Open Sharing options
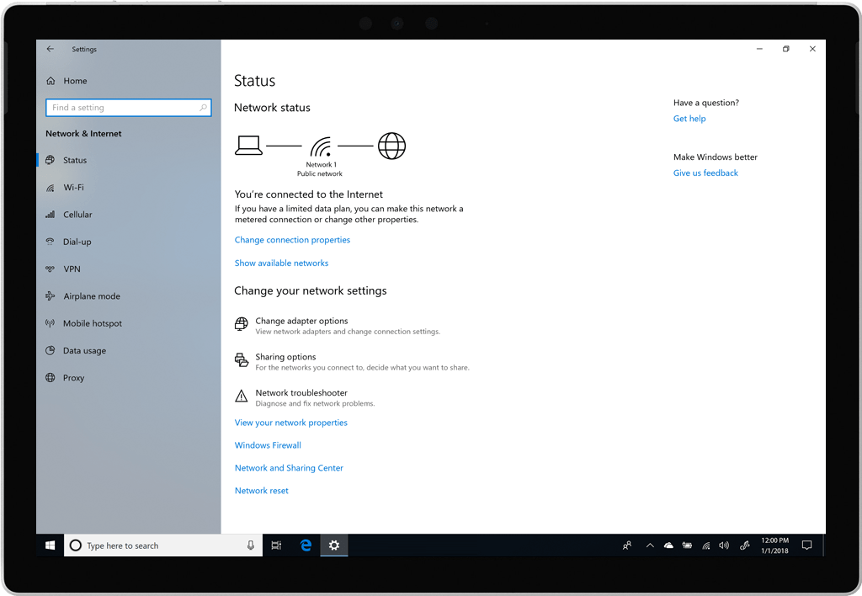The height and width of the screenshot is (596, 862). click(285, 357)
